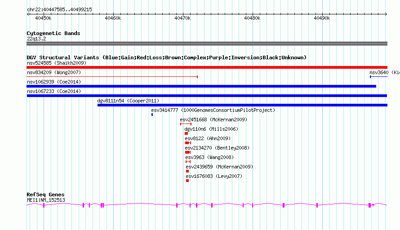Click the nsv1067233 (Coe2014) label
The width and height of the screenshot is (400, 230).
(54, 91)
